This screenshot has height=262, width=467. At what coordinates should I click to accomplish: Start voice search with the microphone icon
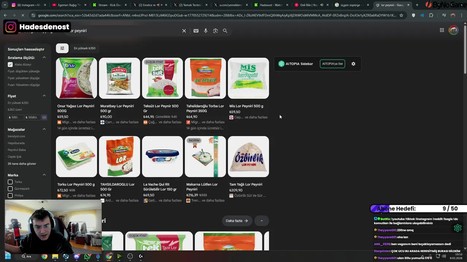pos(206,31)
